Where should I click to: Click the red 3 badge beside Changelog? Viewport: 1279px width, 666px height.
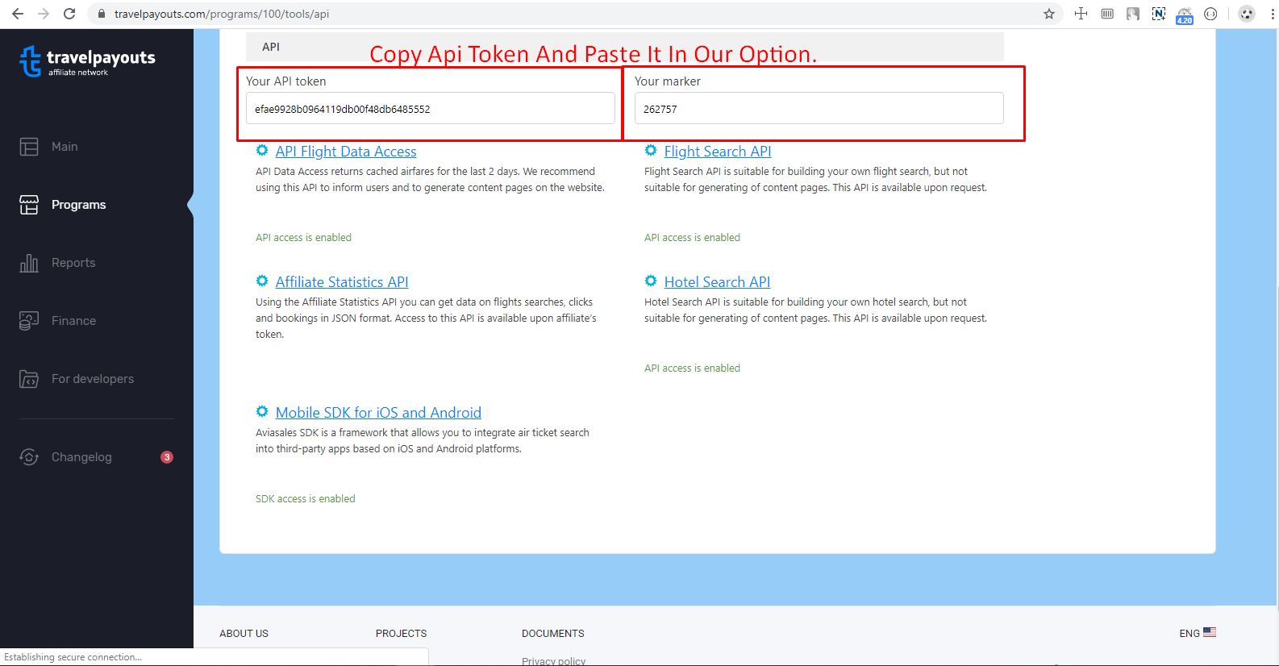click(x=167, y=457)
